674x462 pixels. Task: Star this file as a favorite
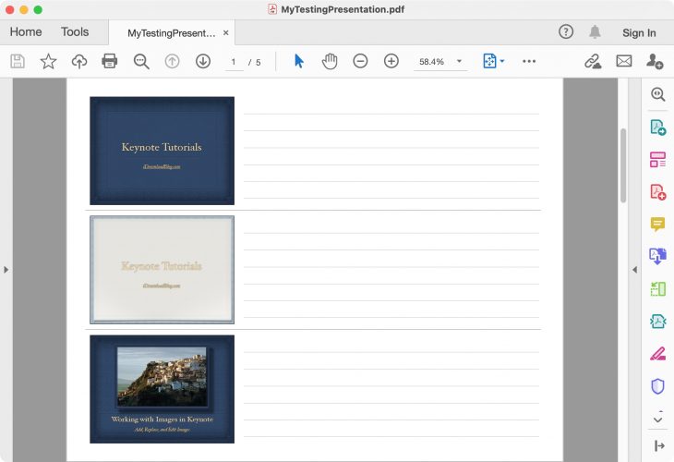pyautogui.click(x=48, y=62)
